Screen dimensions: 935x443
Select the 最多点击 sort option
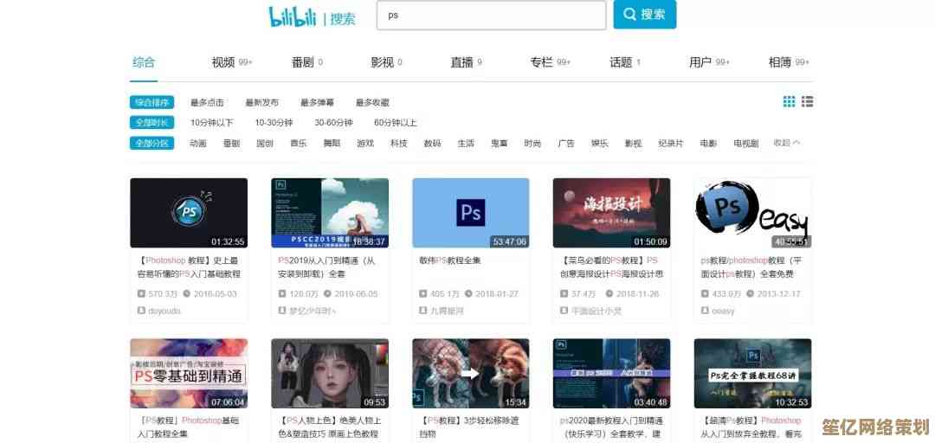(x=207, y=103)
